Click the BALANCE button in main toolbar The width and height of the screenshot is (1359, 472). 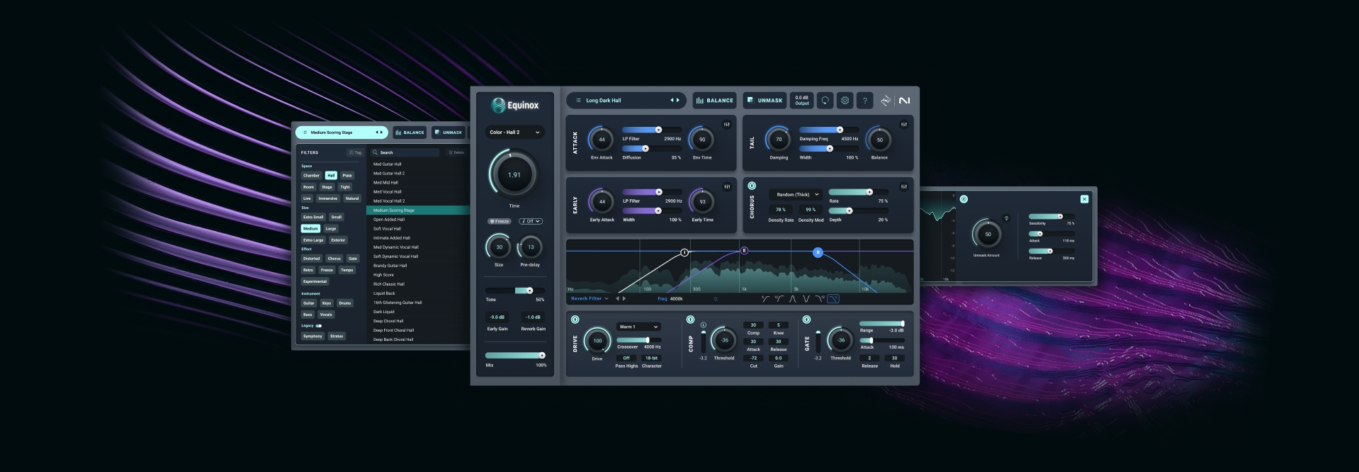point(715,101)
